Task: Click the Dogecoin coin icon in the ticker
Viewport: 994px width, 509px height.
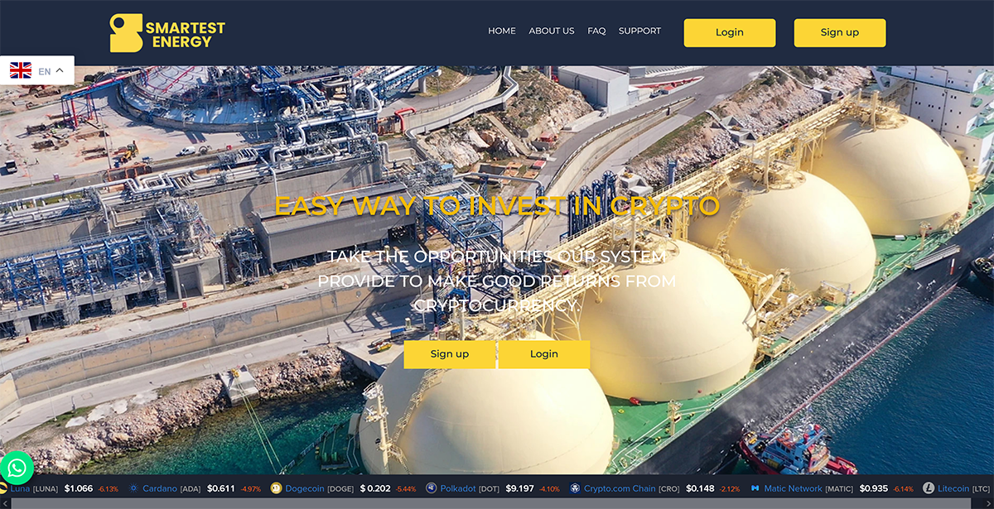Action: pyautogui.click(x=273, y=488)
